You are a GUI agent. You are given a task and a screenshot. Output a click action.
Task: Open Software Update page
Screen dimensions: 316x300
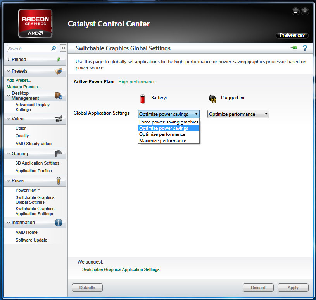[31, 240]
